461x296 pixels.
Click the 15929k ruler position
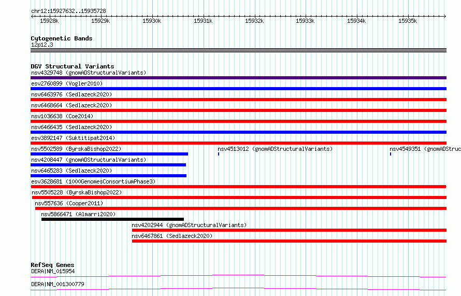pos(100,21)
